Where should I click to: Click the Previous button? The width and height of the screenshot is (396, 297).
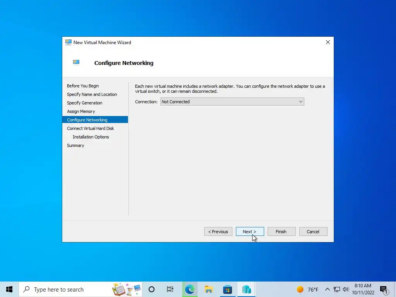pyautogui.click(x=218, y=232)
